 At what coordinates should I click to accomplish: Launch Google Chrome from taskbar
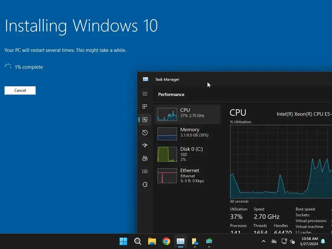tap(166, 241)
